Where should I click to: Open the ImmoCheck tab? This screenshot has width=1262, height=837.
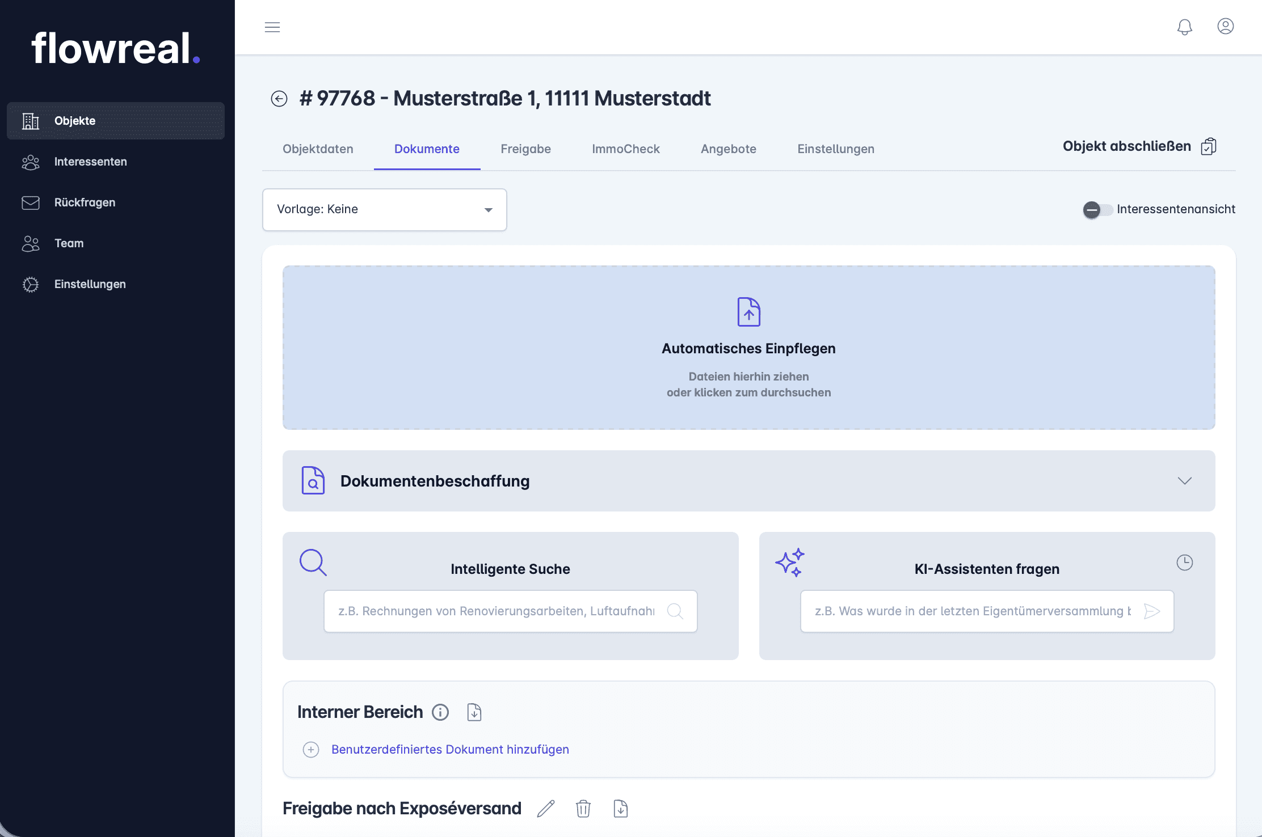625,149
